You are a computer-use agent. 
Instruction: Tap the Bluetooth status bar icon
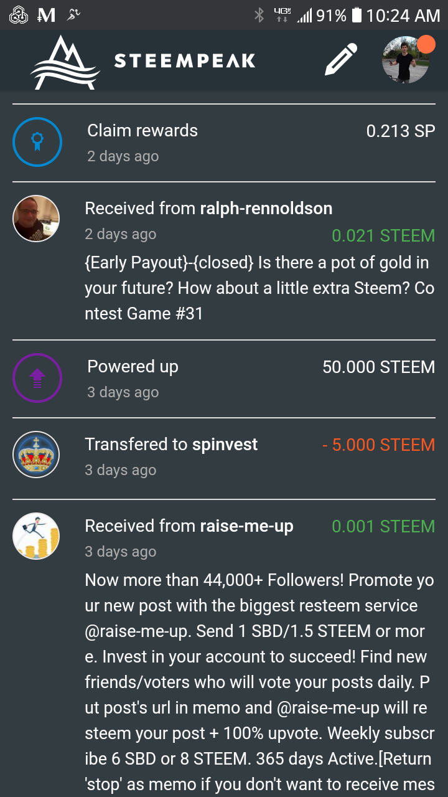(x=259, y=15)
